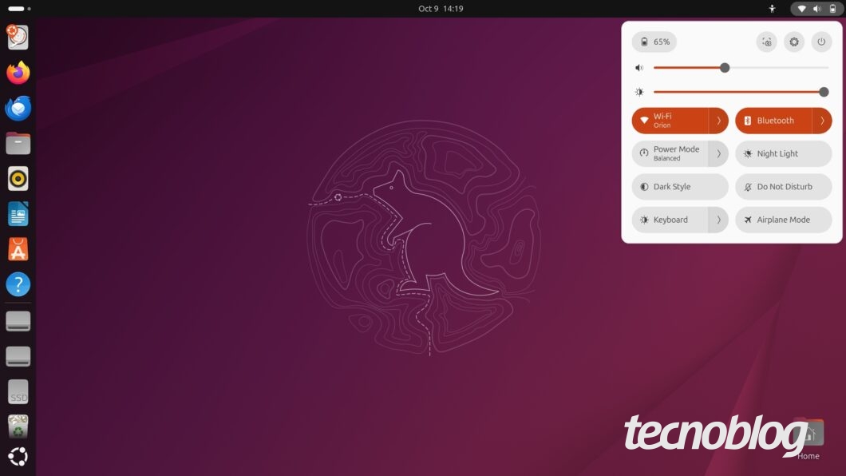Enable Airplane Mode

click(783, 220)
